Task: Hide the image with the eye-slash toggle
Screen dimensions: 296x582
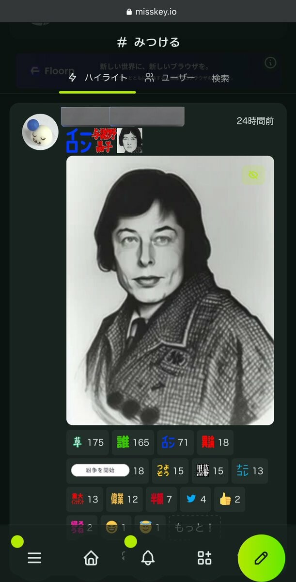Action: pos(253,175)
